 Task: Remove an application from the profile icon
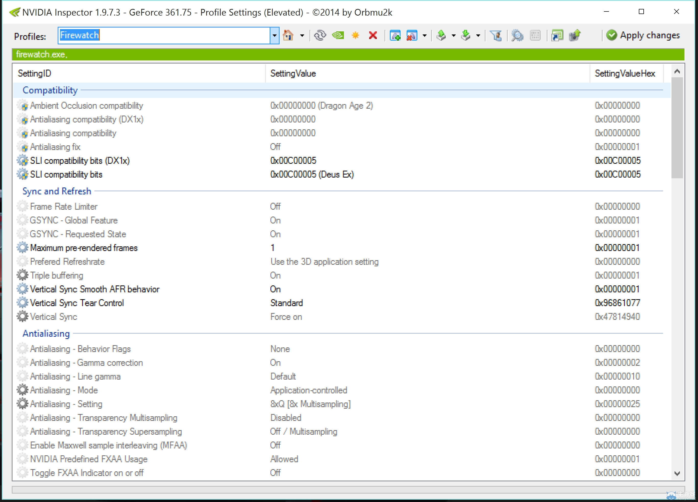(412, 35)
